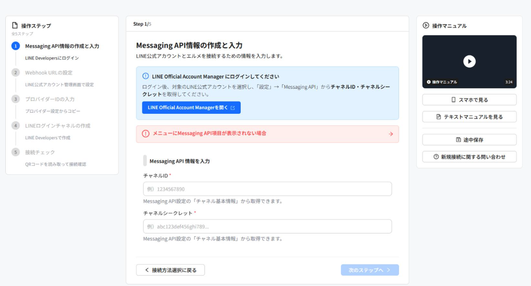Play the 操作マニュアル video
531x286 pixels.
[469, 61]
